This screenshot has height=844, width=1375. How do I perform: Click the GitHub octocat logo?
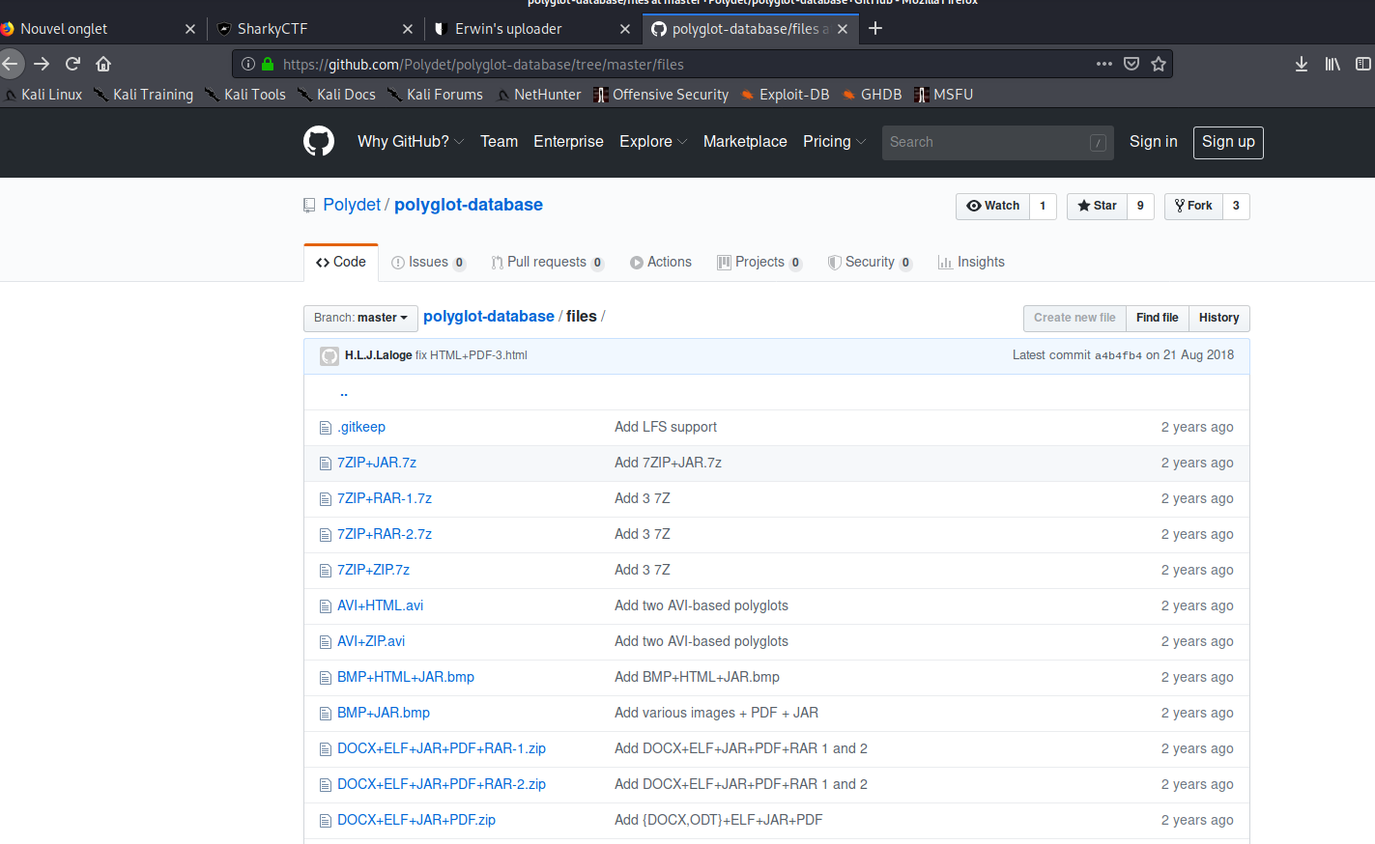pyautogui.click(x=319, y=142)
